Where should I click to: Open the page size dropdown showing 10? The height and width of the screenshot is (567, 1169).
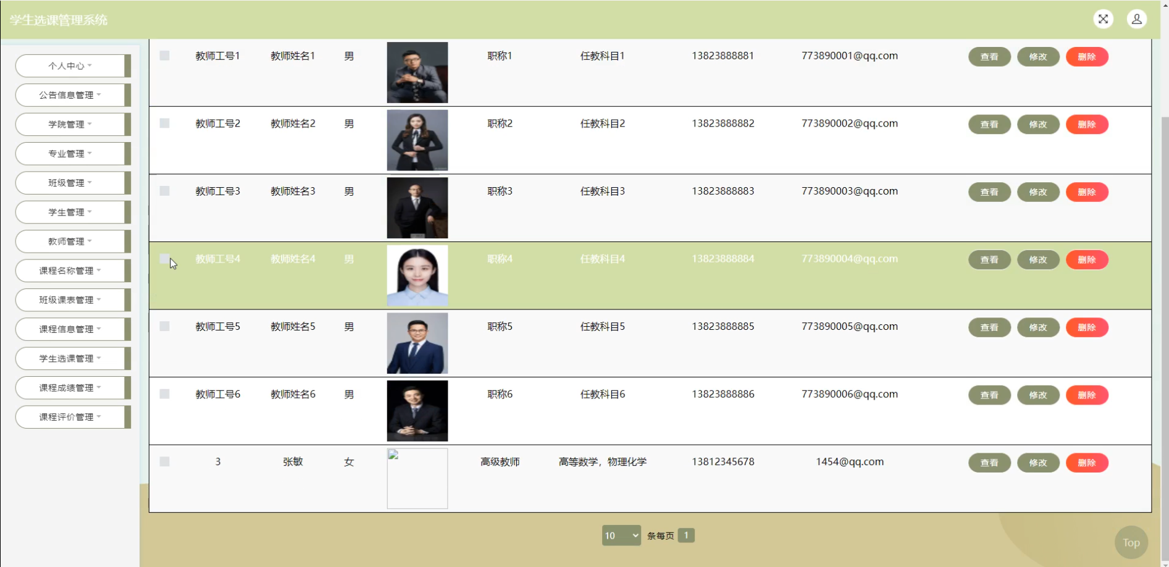point(621,535)
